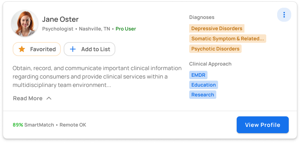This screenshot has width=300, height=143.
Task: Select the Psychotic Disorders tag
Action: pos(215,49)
